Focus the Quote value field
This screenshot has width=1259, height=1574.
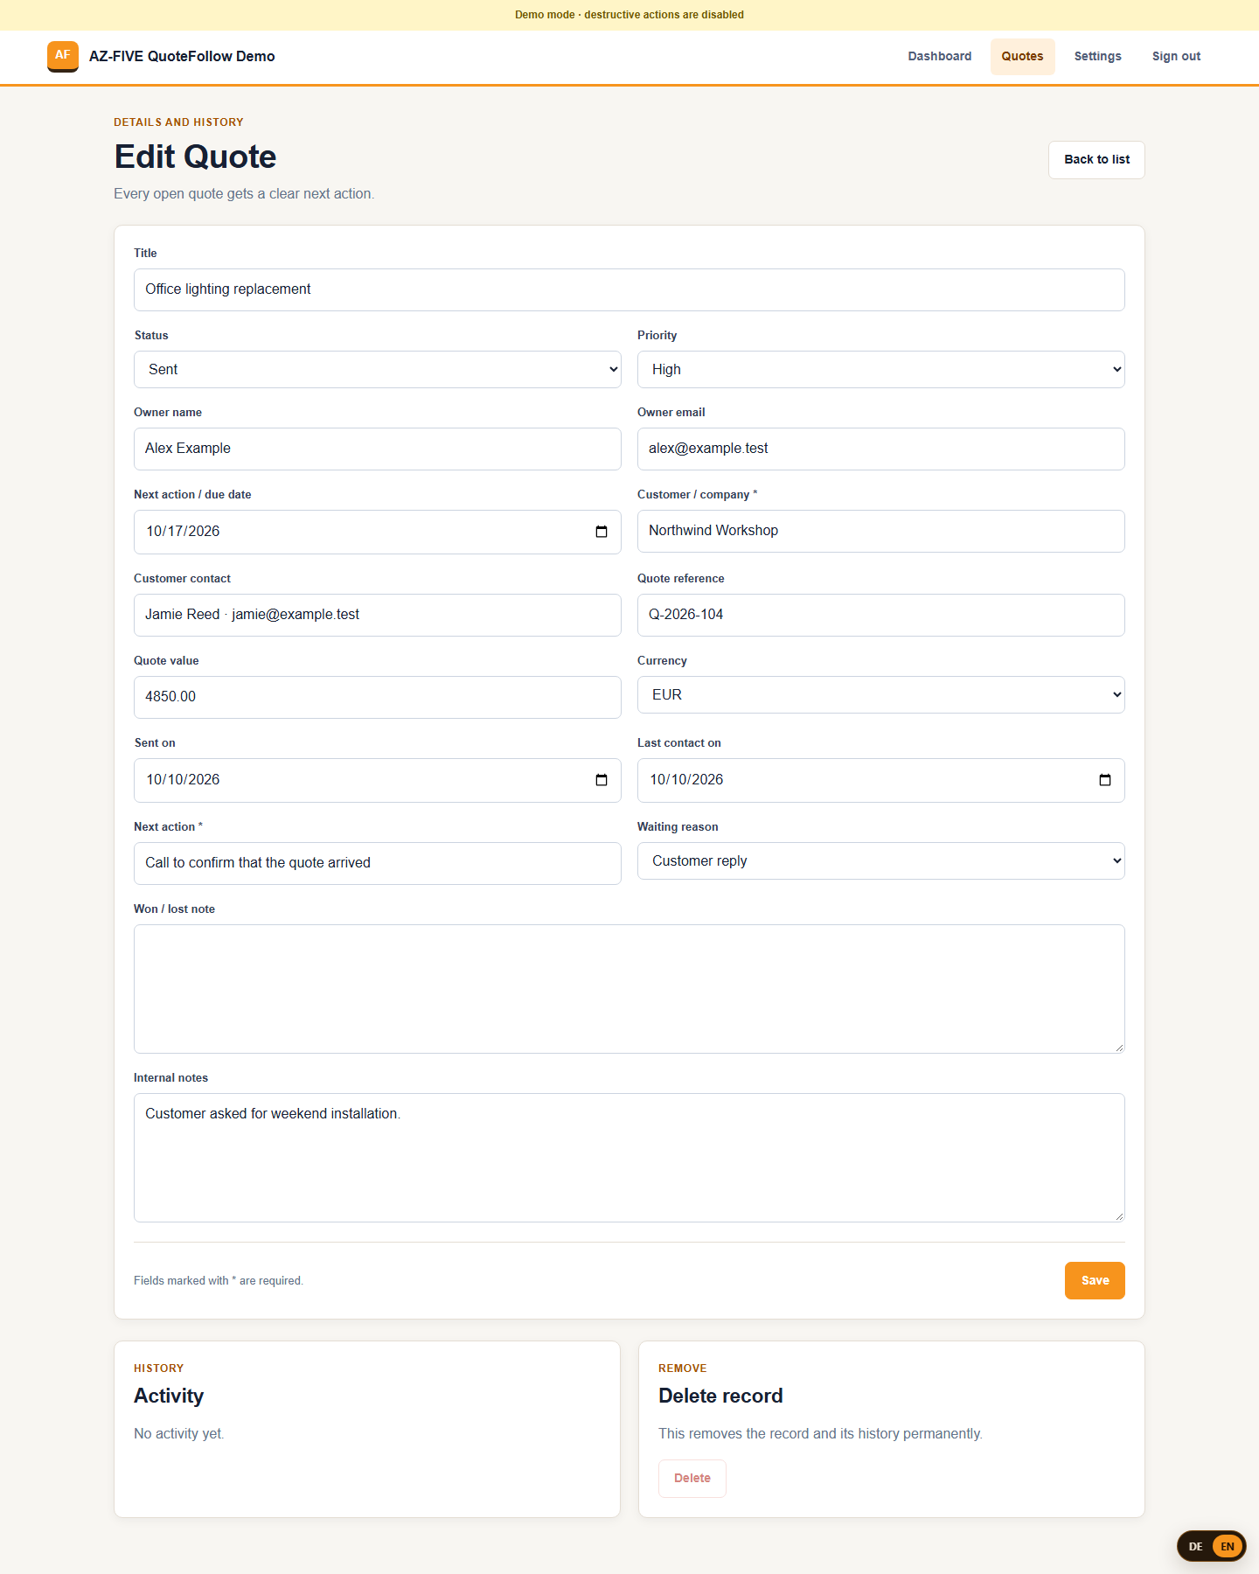coord(378,698)
